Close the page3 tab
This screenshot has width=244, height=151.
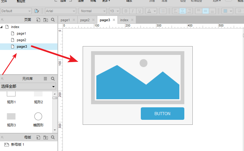(114, 20)
